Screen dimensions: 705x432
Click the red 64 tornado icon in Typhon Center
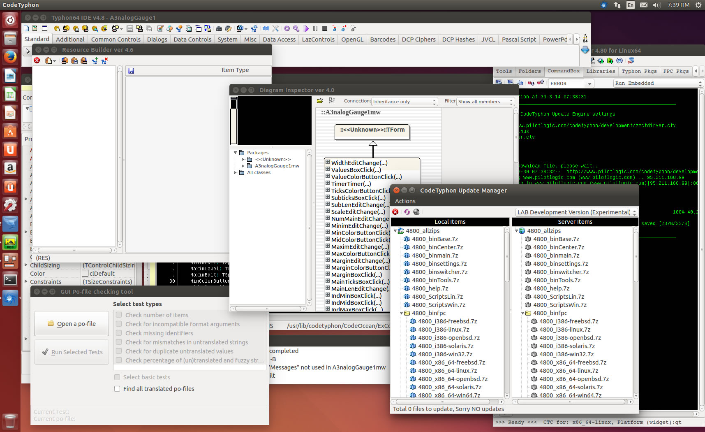point(631,61)
